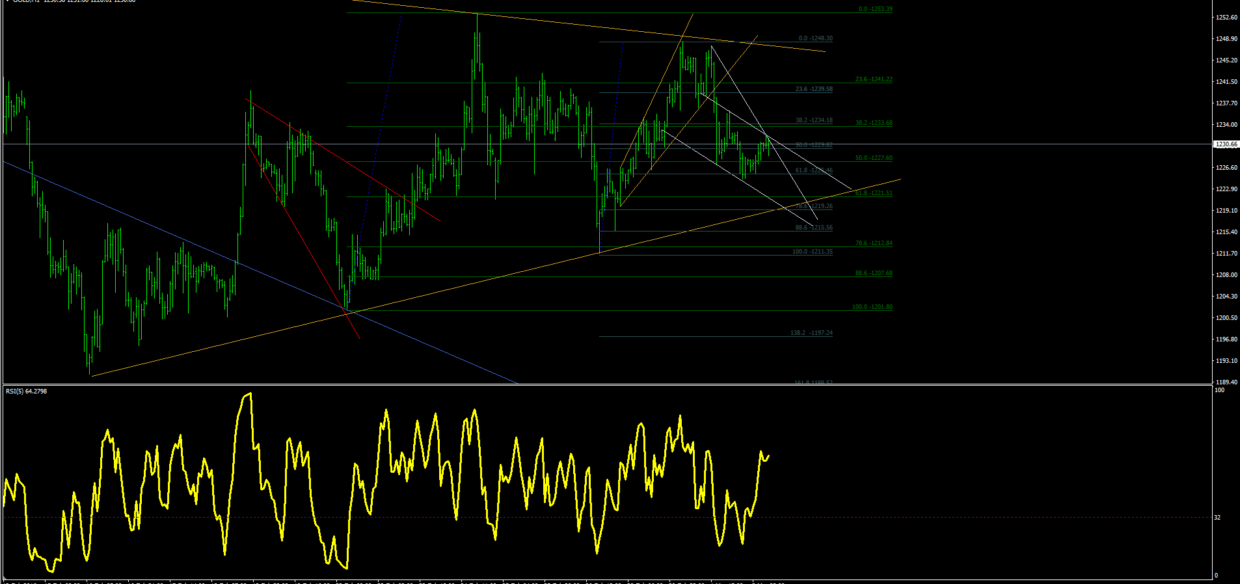Select the '78.6 -1212.84' level label
Screen dimensions: 1240x584
click(x=874, y=243)
